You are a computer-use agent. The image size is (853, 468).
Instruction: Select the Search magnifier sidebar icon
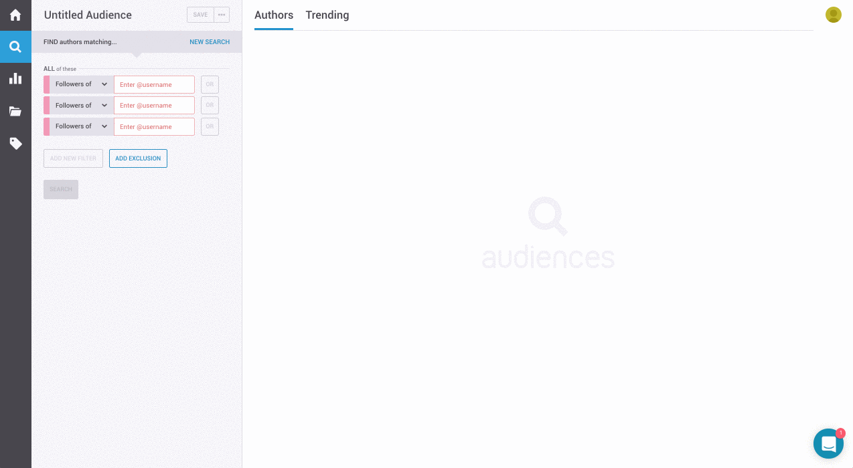15,47
